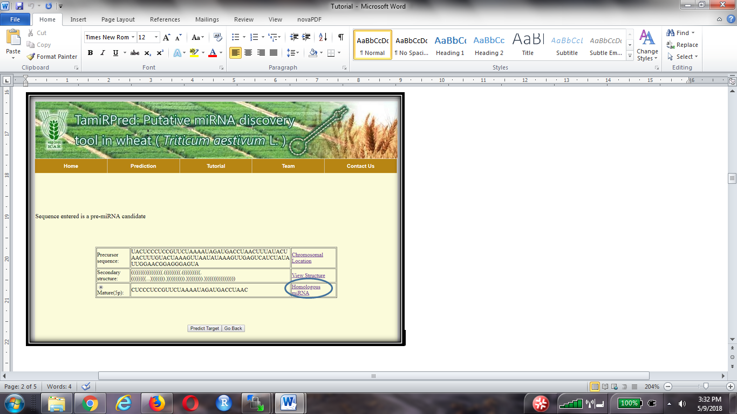Click the Sort icon in Paragraph group
Screen dimensions: 737x414
pyautogui.click(x=323, y=37)
